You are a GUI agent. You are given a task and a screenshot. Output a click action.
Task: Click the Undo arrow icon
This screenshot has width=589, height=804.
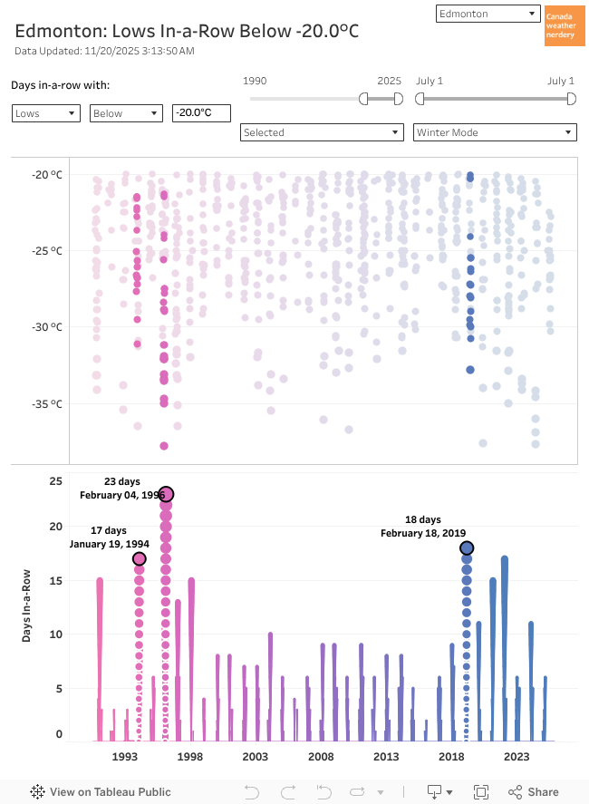[252, 791]
